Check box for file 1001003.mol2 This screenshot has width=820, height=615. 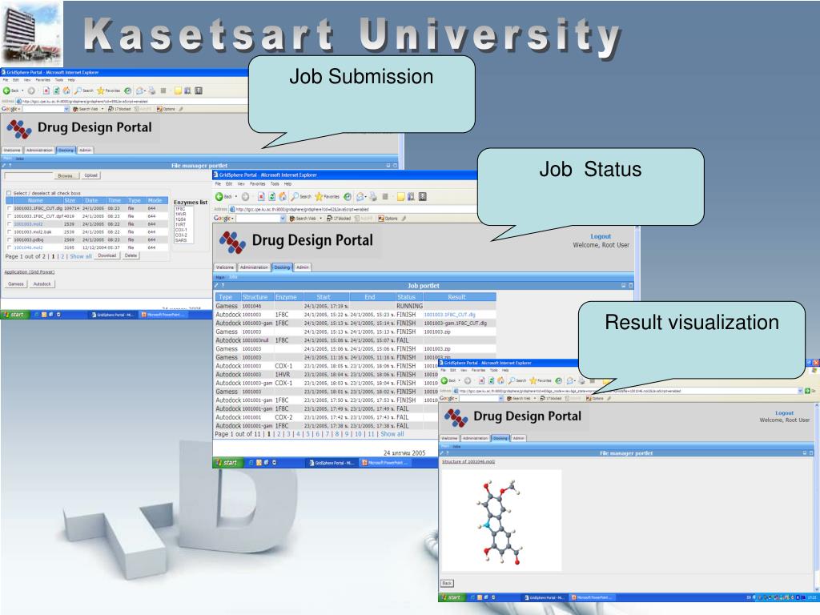(x=9, y=224)
